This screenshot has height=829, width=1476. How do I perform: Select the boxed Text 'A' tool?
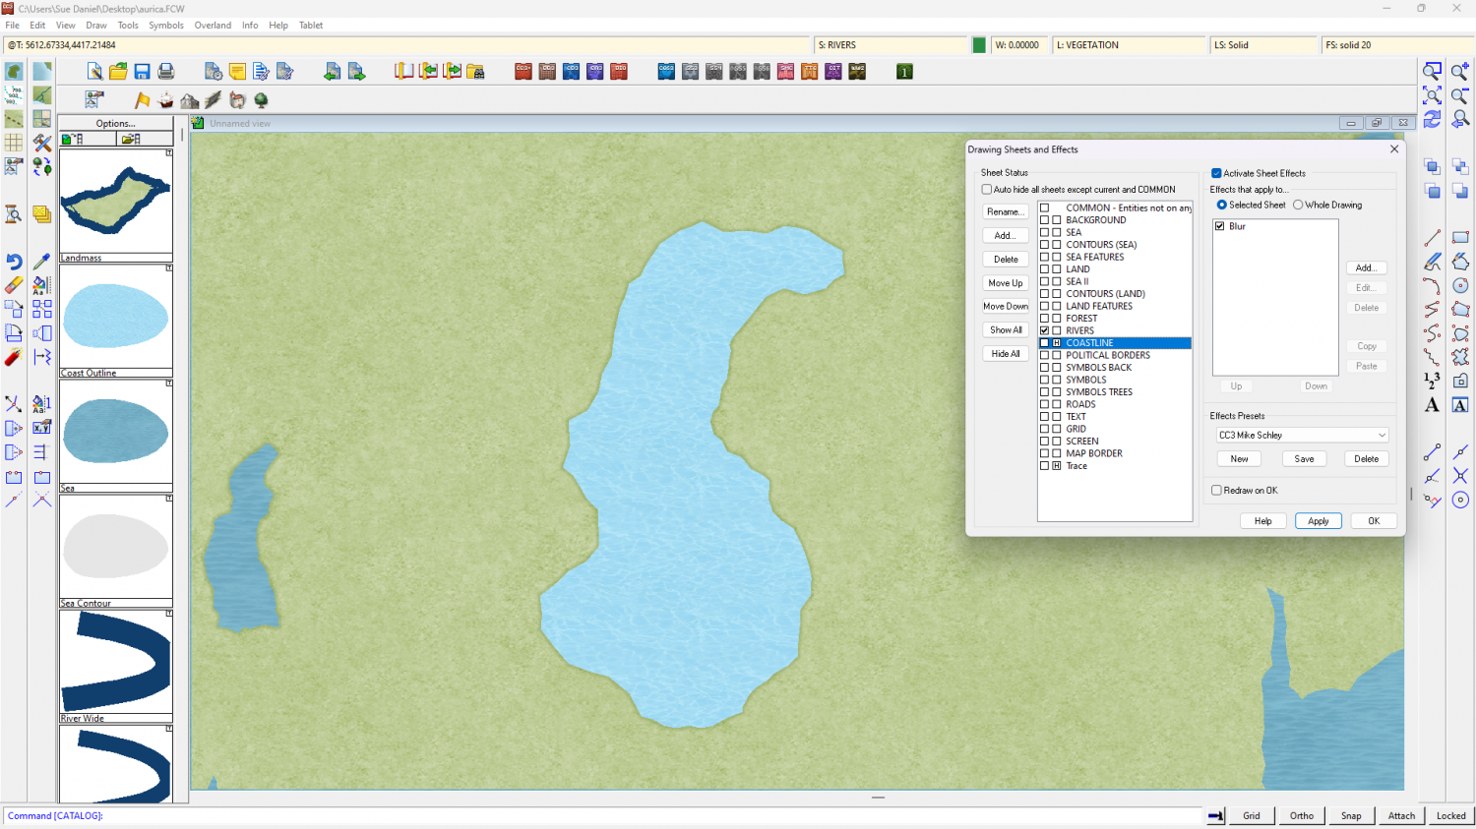click(x=1460, y=404)
